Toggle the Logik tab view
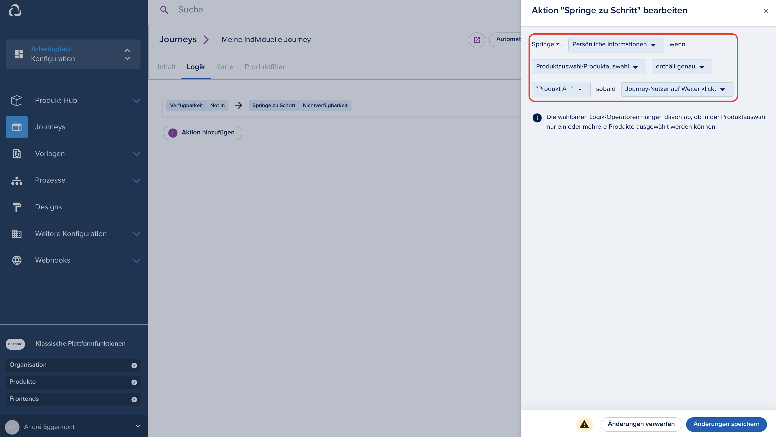Screen dimensions: 776x437 pyautogui.click(x=195, y=67)
